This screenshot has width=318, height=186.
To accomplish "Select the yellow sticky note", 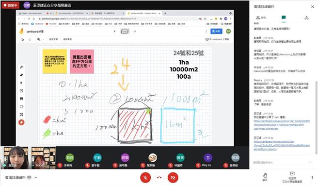I will pyautogui.click(x=55, y=61).
